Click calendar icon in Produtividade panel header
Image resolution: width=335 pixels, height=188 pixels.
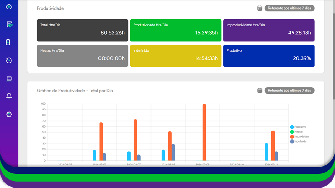pyautogui.click(x=260, y=8)
